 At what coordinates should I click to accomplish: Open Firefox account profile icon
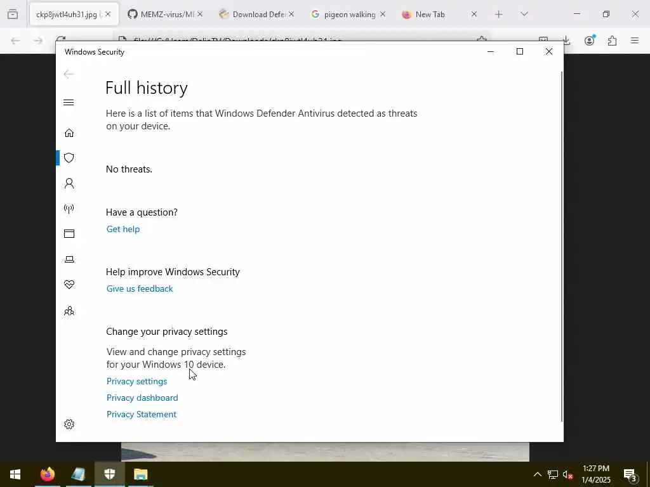point(590,40)
